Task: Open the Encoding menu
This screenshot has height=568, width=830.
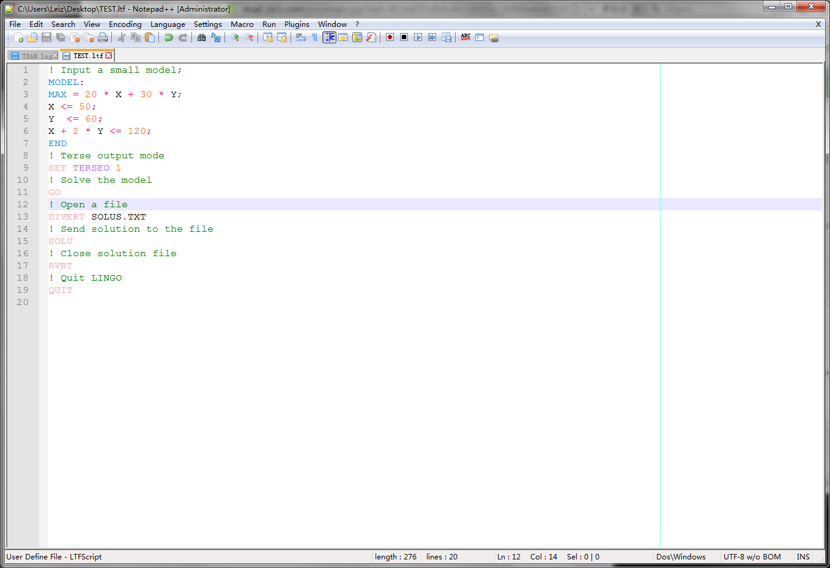Action: 125,24
